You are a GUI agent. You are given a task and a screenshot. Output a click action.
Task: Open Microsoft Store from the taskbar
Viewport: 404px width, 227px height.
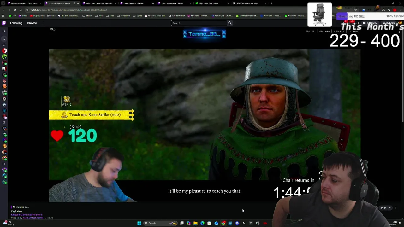pyautogui.click(x=209, y=223)
